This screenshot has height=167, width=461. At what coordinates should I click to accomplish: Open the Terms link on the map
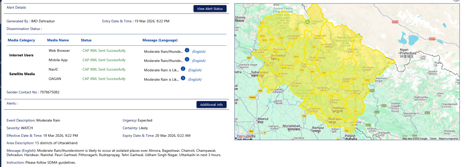pyautogui.click(x=433, y=138)
